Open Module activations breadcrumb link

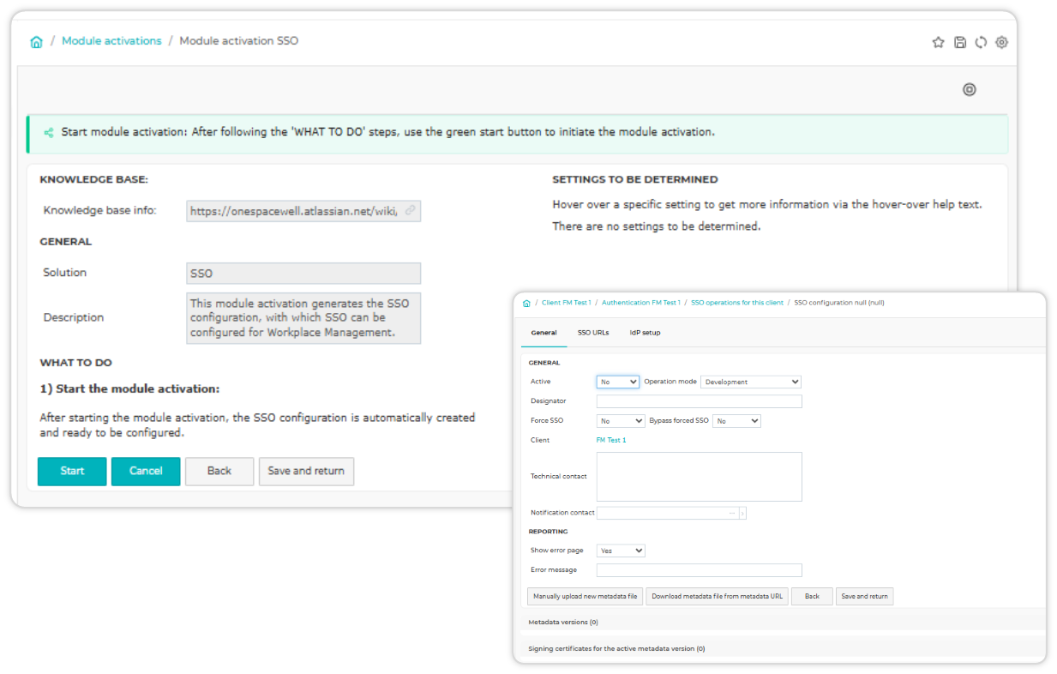click(x=111, y=41)
